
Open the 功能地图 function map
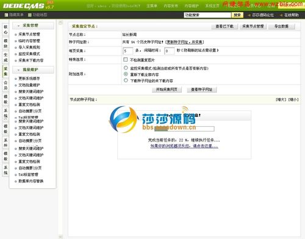38,15
